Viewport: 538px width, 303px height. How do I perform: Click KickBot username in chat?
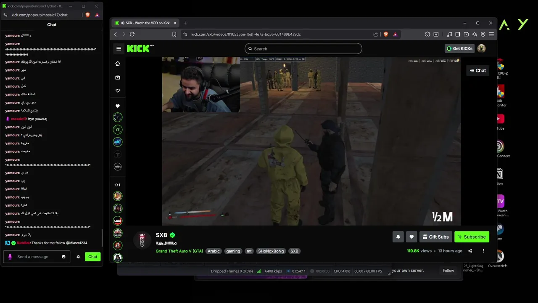(24, 243)
